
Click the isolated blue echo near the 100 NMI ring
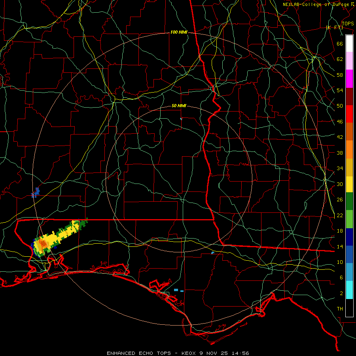[36, 193]
